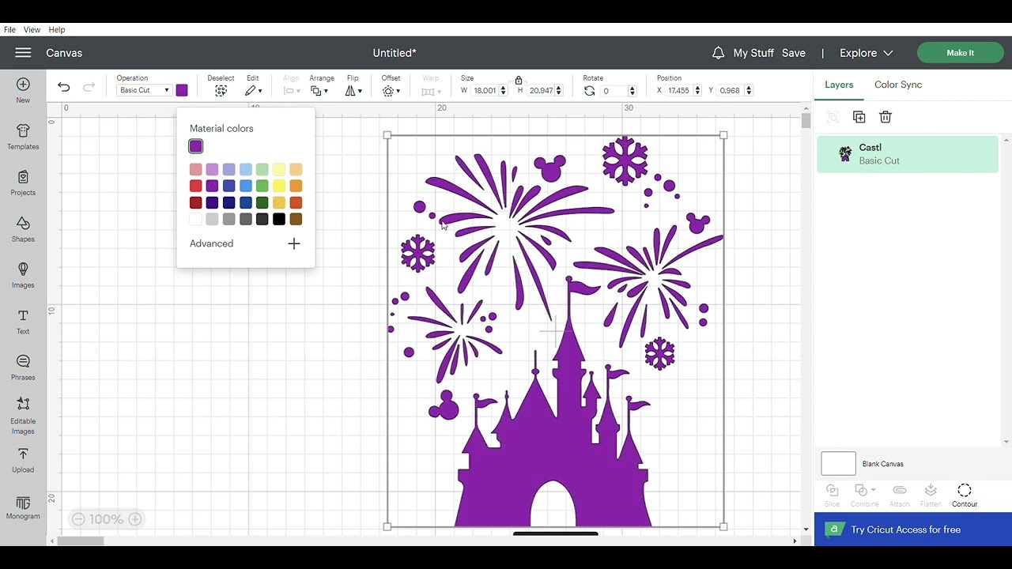The height and width of the screenshot is (569, 1012).
Task: Toggle the size aspect ratio lock
Action: pyautogui.click(x=519, y=81)
